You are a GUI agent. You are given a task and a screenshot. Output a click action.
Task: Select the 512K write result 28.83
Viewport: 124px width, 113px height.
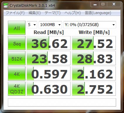[x=94, y=58]
